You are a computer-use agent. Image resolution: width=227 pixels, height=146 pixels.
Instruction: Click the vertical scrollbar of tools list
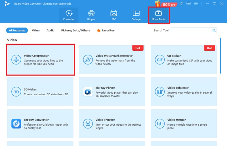[220, 56]
